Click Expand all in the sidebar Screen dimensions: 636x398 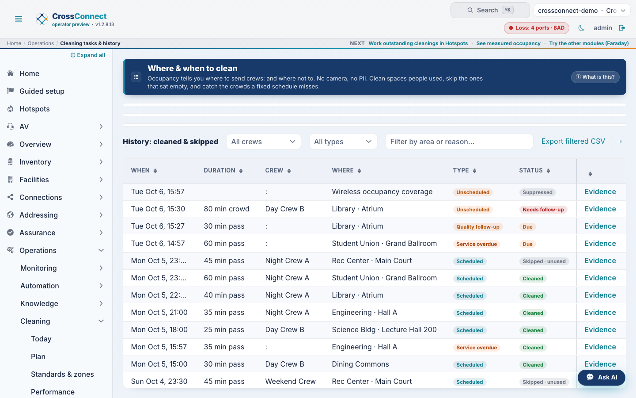point(88,55)
